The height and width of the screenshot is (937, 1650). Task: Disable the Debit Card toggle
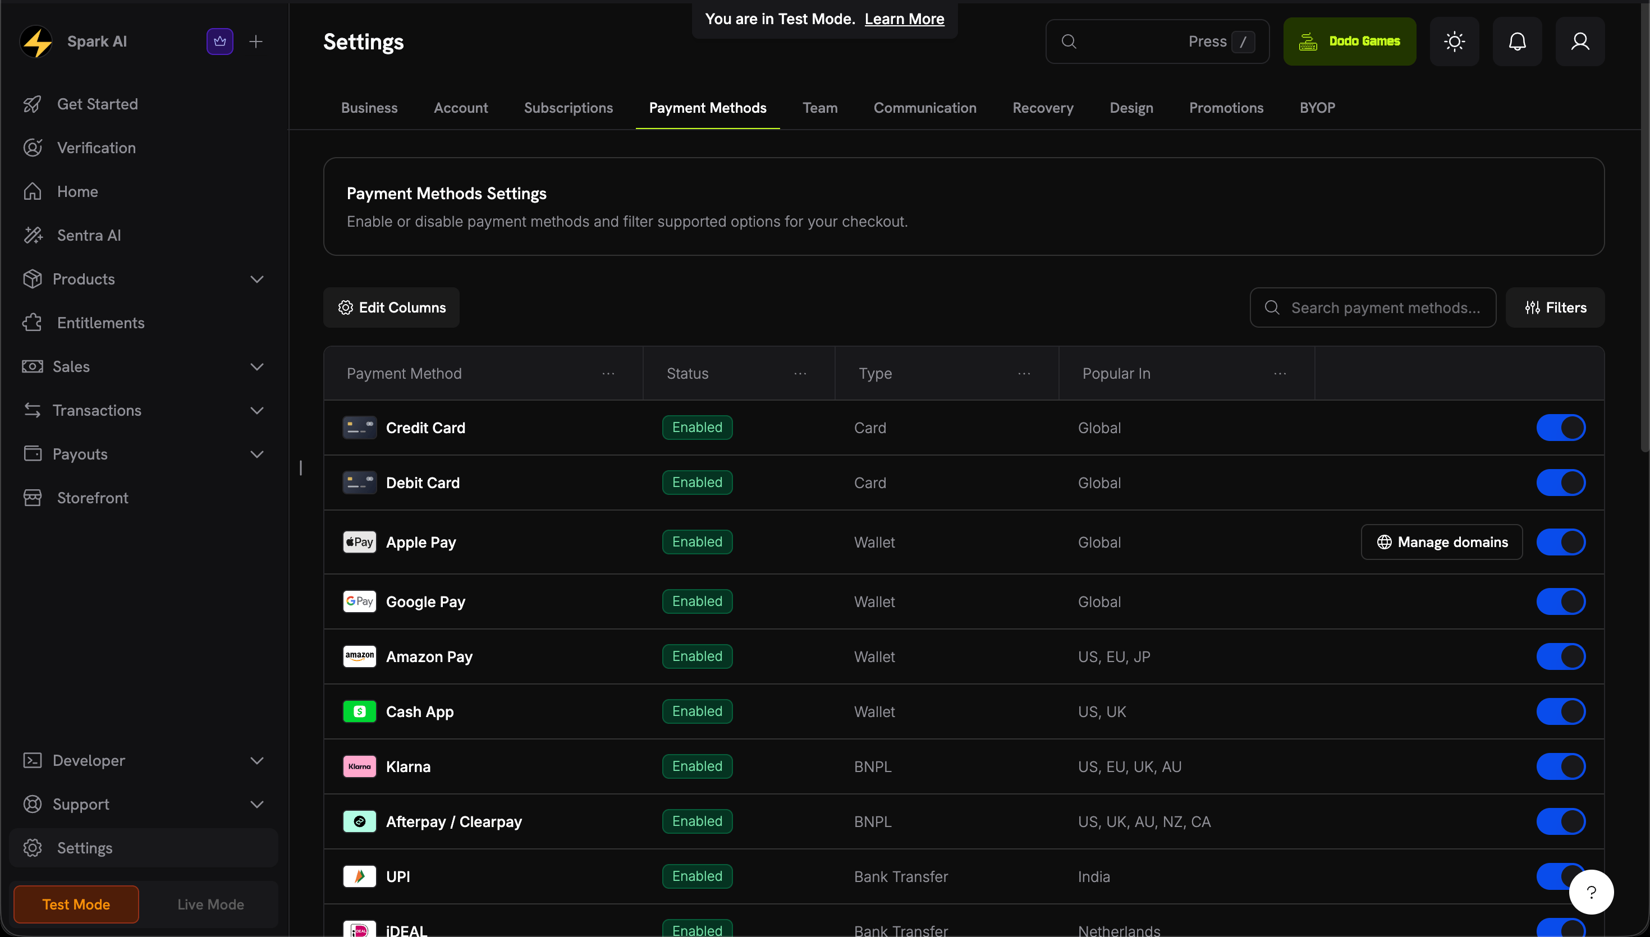pyautogui.click(x=1561, y=483)
